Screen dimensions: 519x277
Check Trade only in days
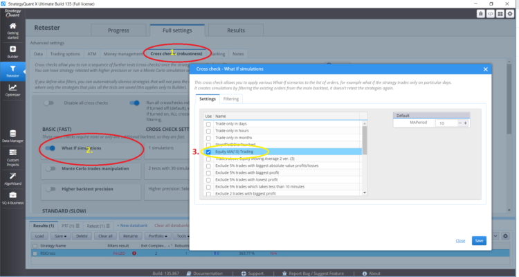[x=208, y=124]
